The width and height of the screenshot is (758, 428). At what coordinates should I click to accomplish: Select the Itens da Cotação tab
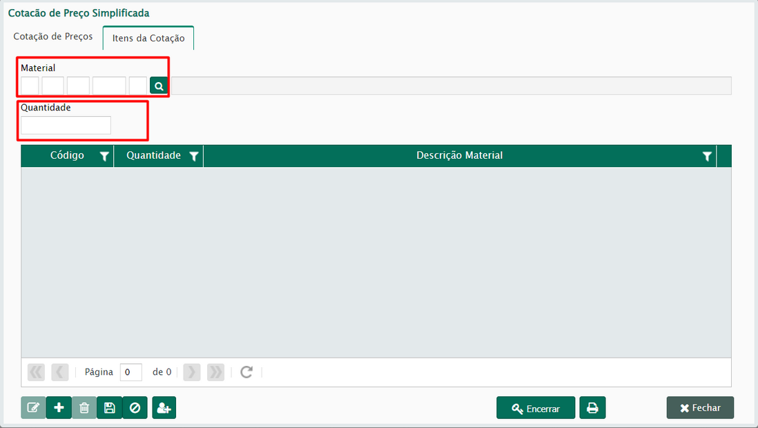(x=148, y=38)
